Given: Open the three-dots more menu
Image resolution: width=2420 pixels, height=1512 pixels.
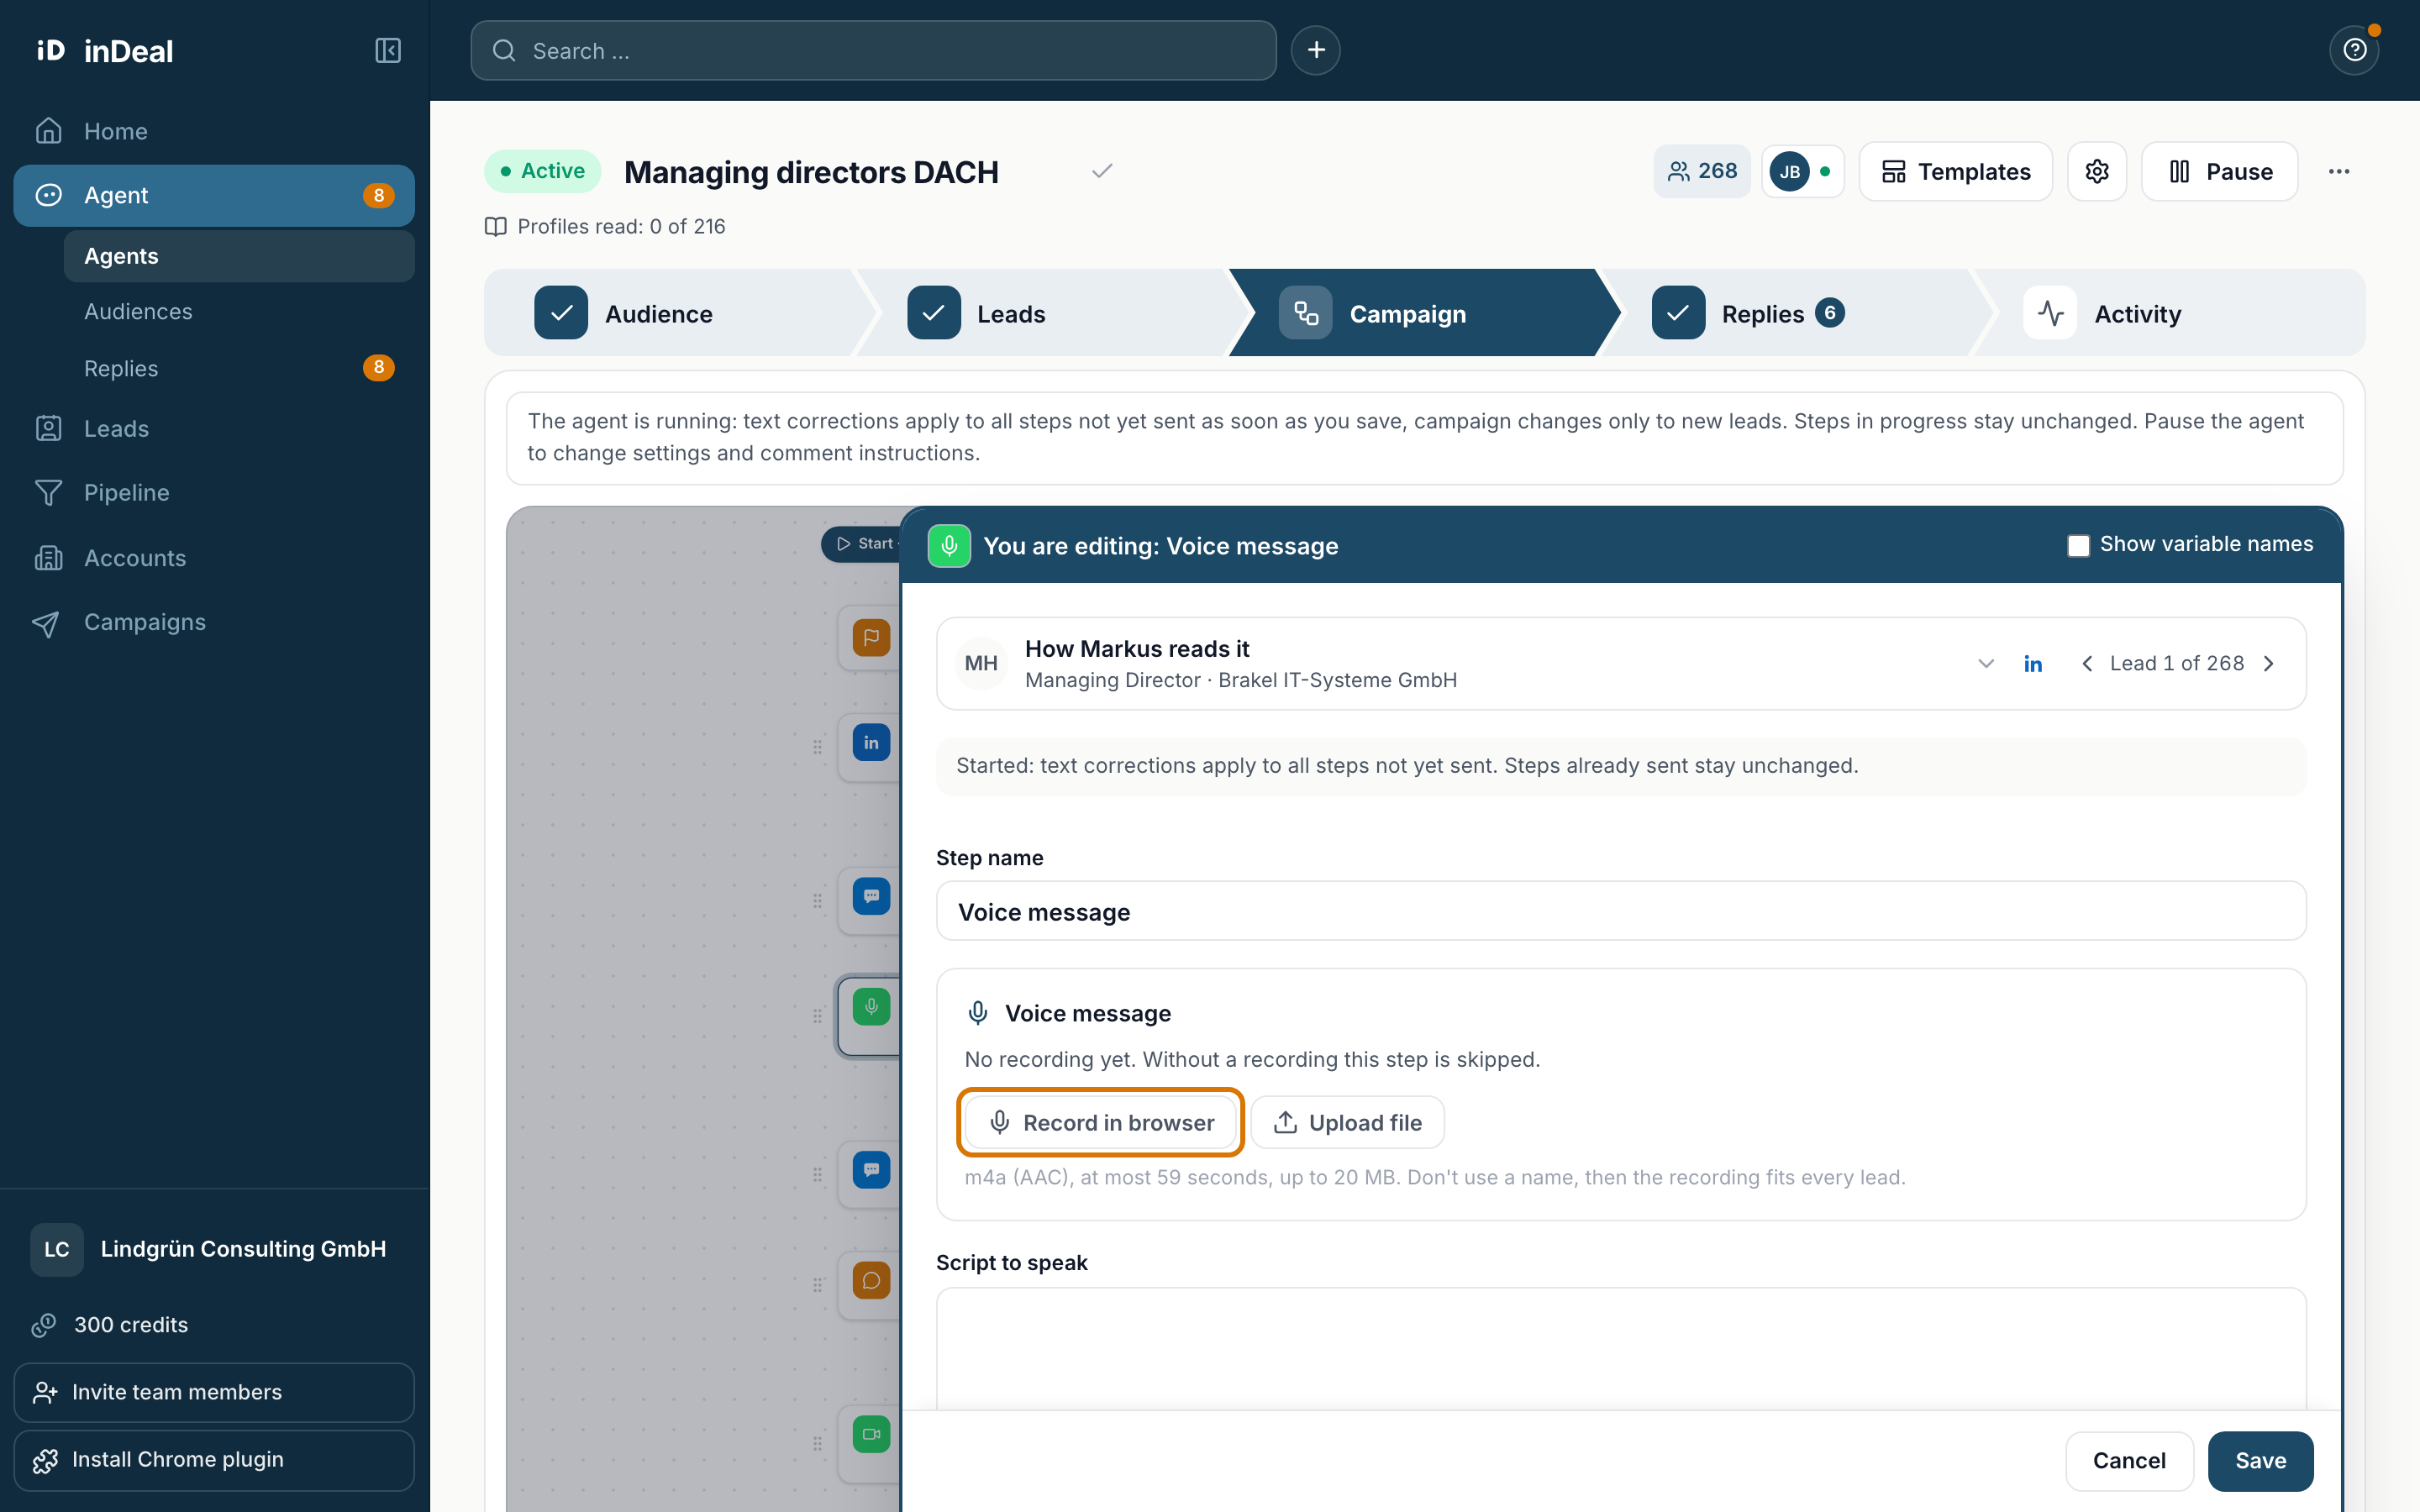Looking at the screenshot, I should 2339,171.
